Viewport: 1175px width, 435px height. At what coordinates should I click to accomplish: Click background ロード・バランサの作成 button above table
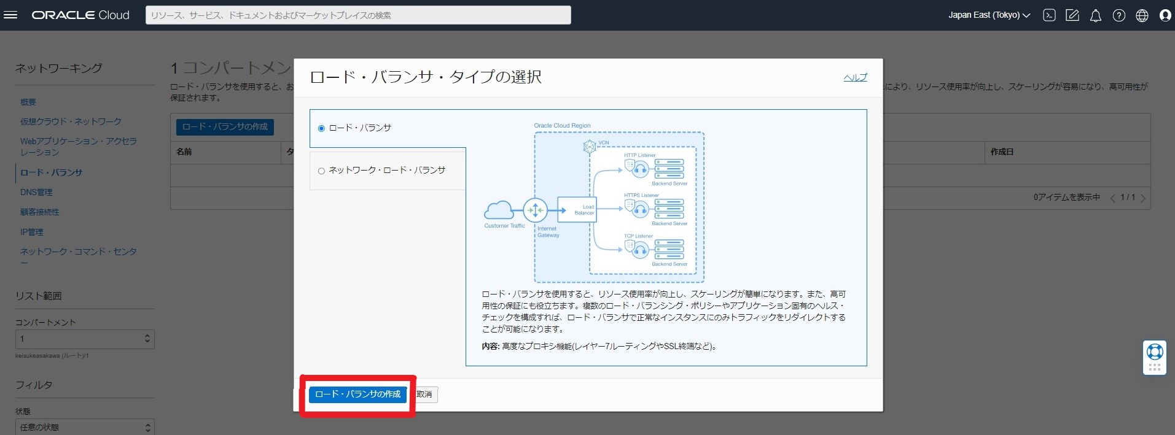pyautogui.click(x=225, y=126)
